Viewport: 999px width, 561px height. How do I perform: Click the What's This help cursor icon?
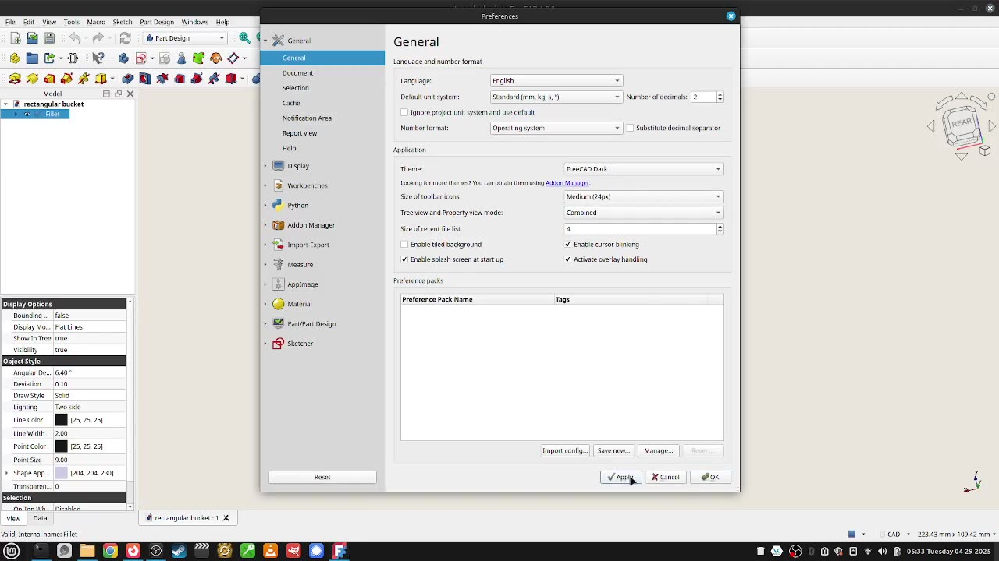[x=98, y=58]
